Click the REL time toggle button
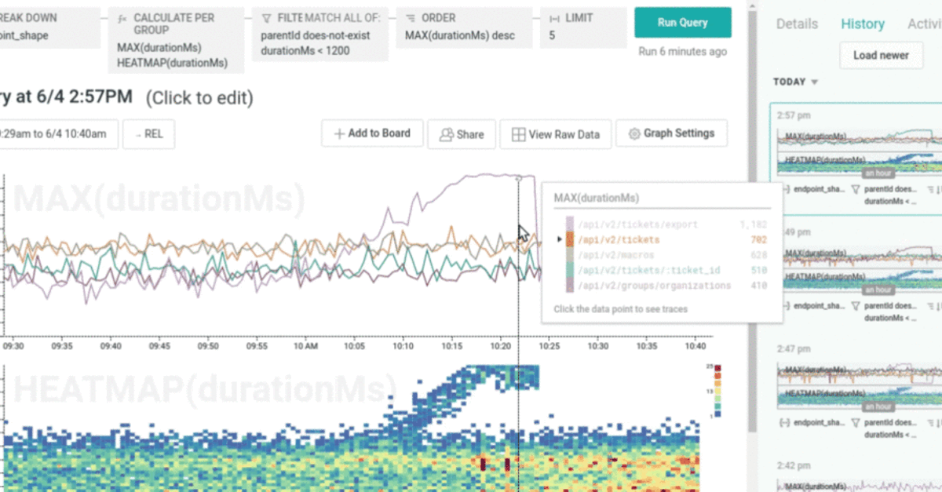This screenshot has height=492, width=942. point(148,134)
